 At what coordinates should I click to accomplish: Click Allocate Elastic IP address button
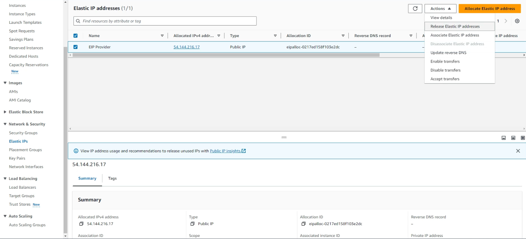489,9
